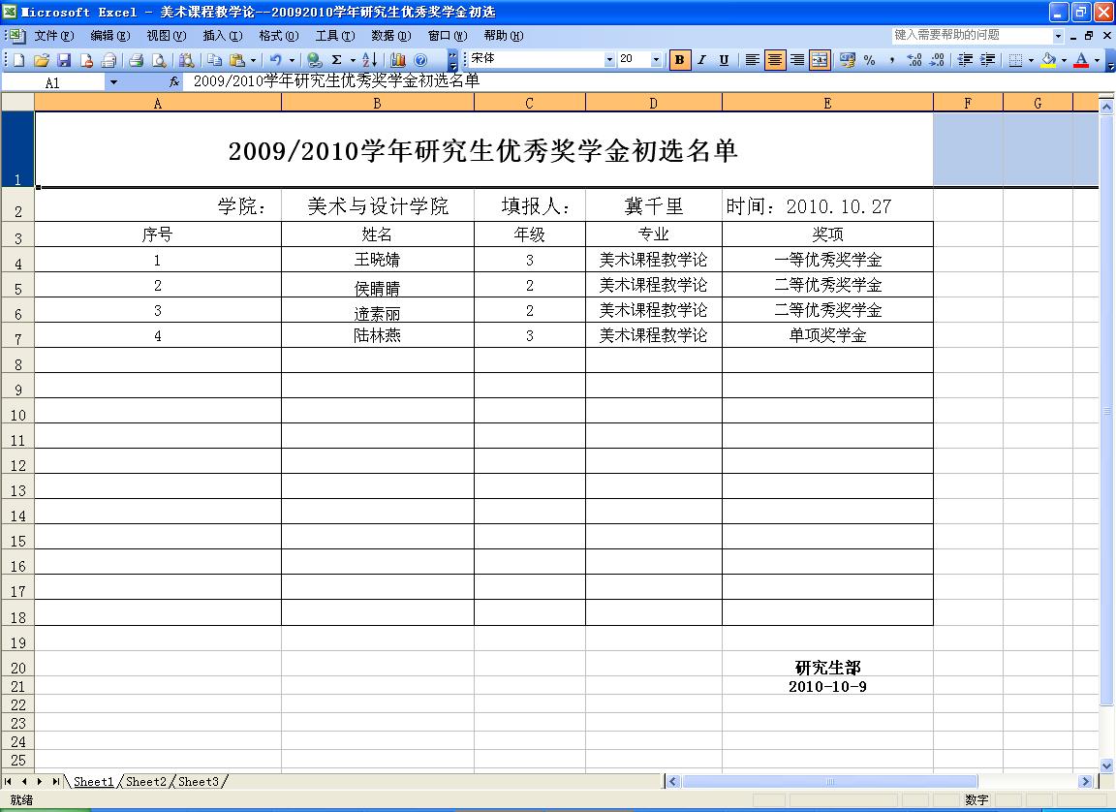The image size is (1116, 812).
Task: Click the Save icon in the toolbar
Action: coord(64,60)
